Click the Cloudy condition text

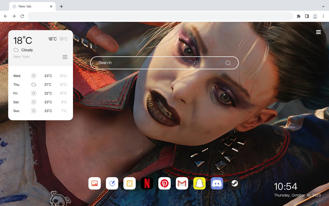point(27,50)
